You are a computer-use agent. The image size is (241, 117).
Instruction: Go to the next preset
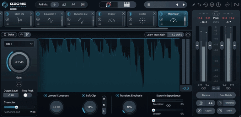tap(184, 5)
